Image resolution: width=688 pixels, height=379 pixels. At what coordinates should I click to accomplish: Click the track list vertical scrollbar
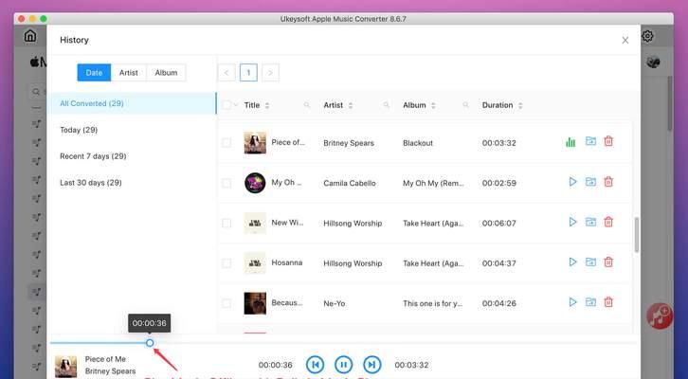click(x=636, y=235)
